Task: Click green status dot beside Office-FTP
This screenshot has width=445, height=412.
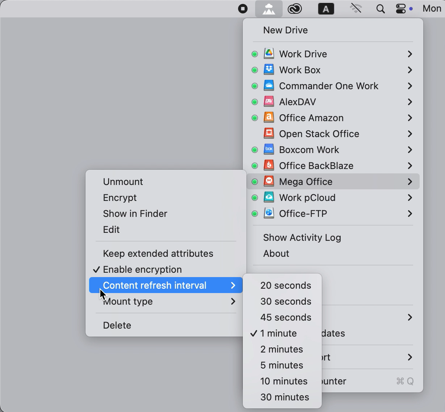Action: tap(255, 214)
